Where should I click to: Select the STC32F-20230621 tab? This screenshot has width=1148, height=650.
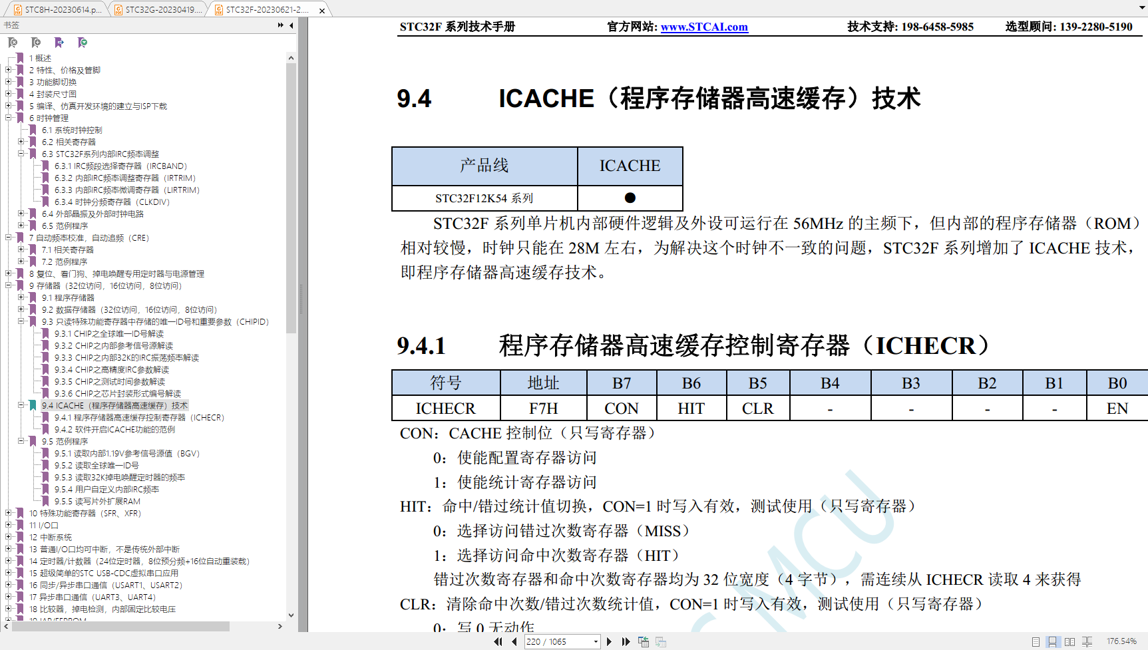tap(266, 10)
